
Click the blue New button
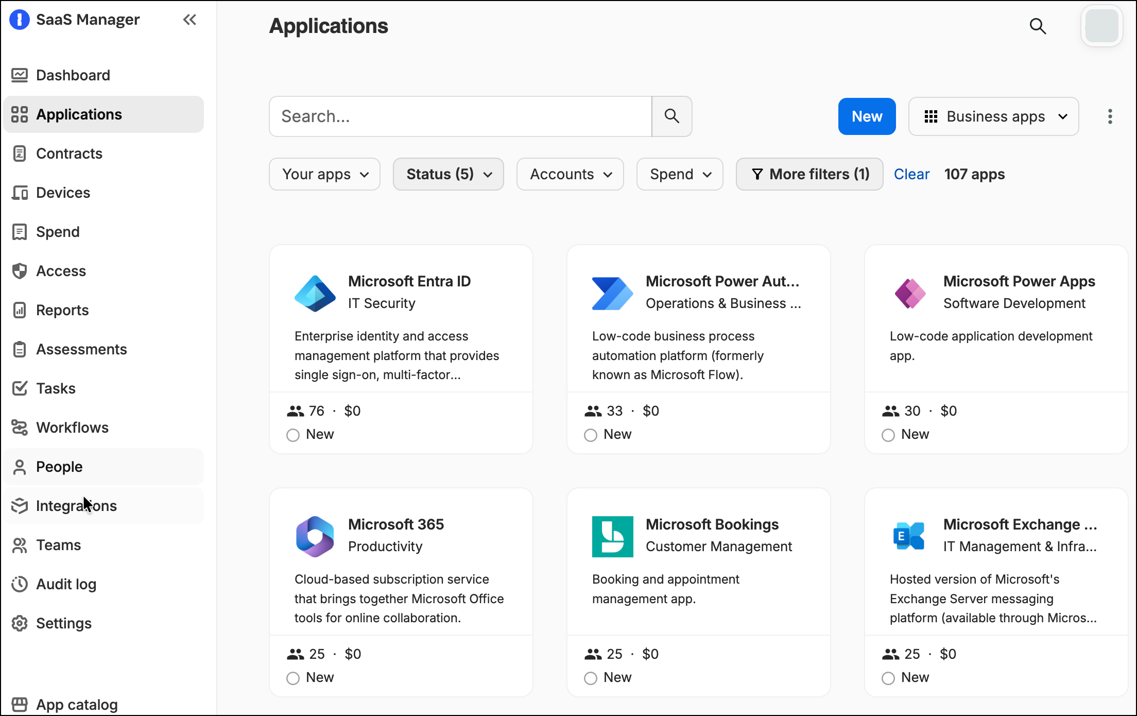867,116
